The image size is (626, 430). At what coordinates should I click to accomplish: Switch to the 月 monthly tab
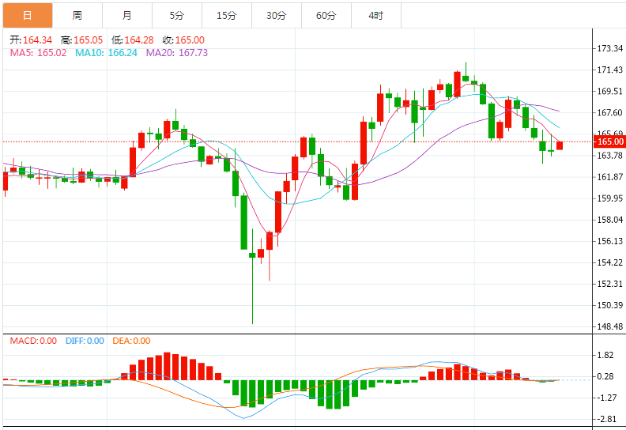(x=127, y=16)
